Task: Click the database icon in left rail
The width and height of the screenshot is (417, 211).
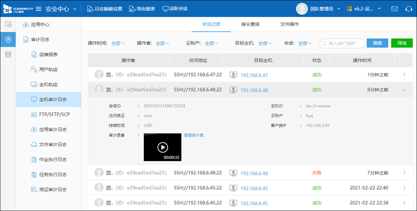Action: click(8, 55)
